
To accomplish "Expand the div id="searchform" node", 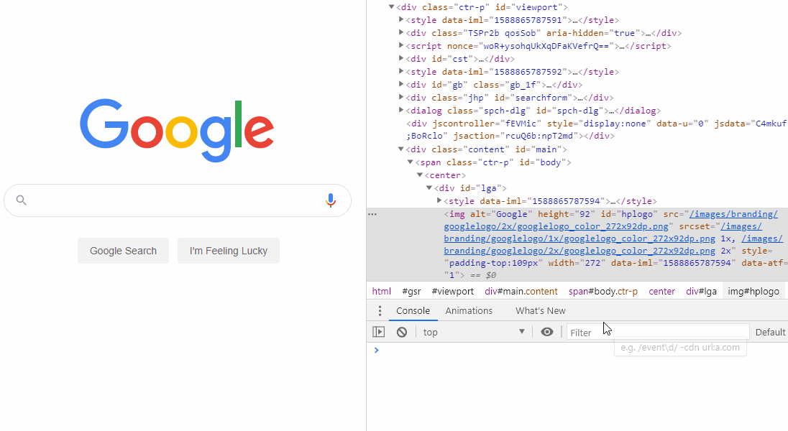I will tap(401, 97).
